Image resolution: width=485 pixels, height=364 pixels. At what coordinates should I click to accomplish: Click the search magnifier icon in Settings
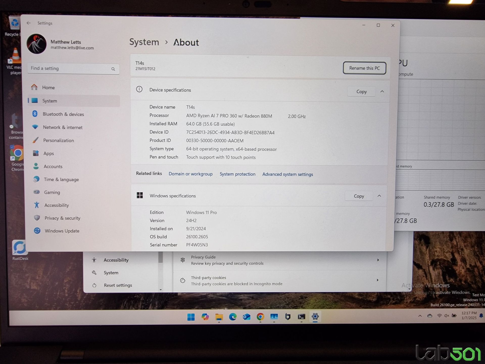[x=113, y=69]
